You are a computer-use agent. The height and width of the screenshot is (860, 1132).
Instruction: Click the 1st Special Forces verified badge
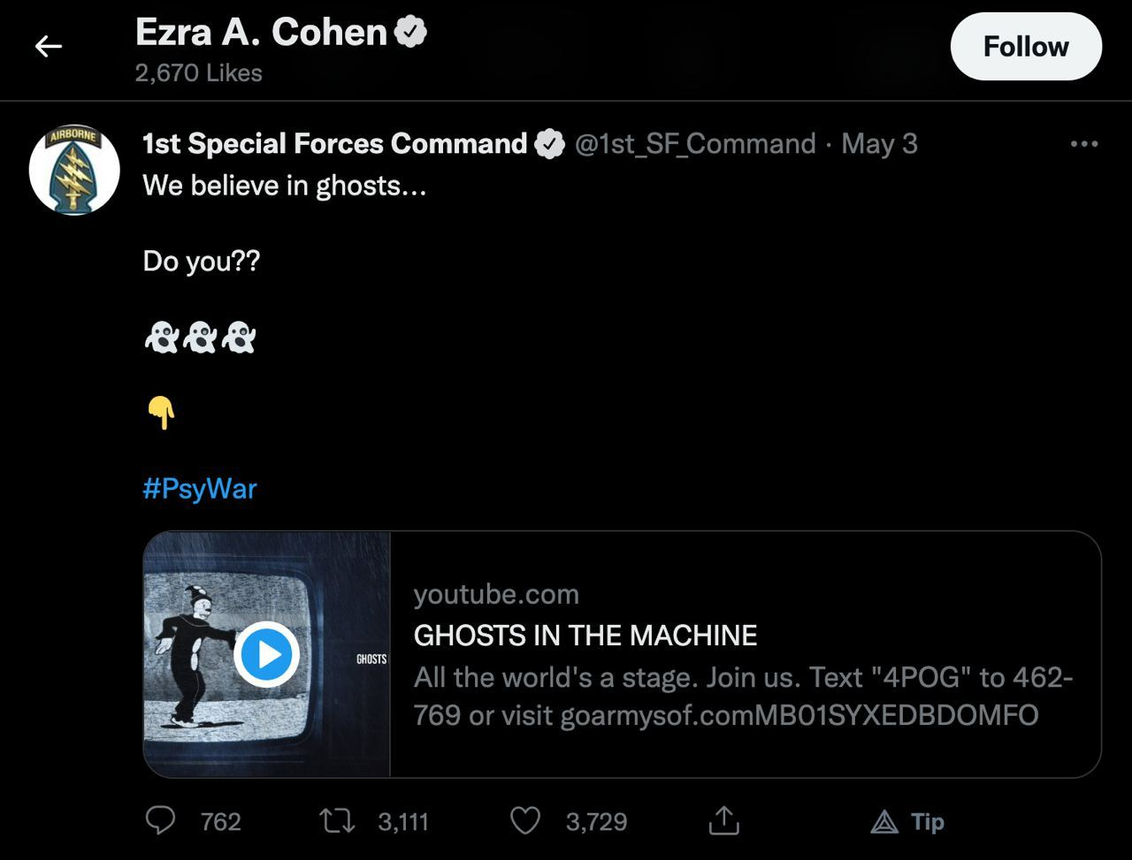tap(550, 144)
